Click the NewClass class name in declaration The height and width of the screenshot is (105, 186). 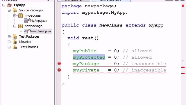click(111, 25)
